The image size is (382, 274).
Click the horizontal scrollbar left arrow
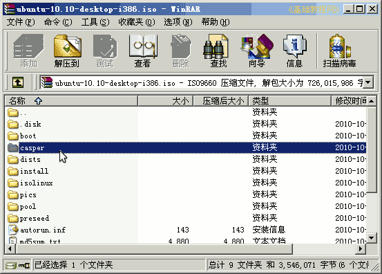(10, 249)
